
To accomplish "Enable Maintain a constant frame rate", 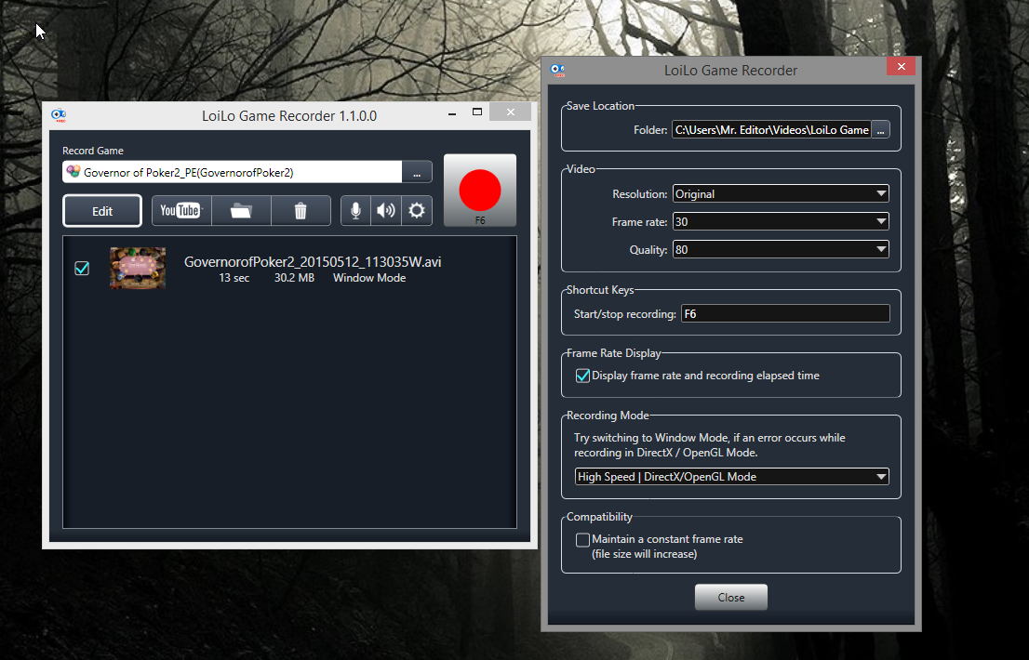I will [x=582, y=539].
